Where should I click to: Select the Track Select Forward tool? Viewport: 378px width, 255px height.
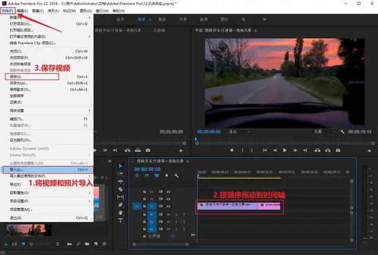pos(120,173)
